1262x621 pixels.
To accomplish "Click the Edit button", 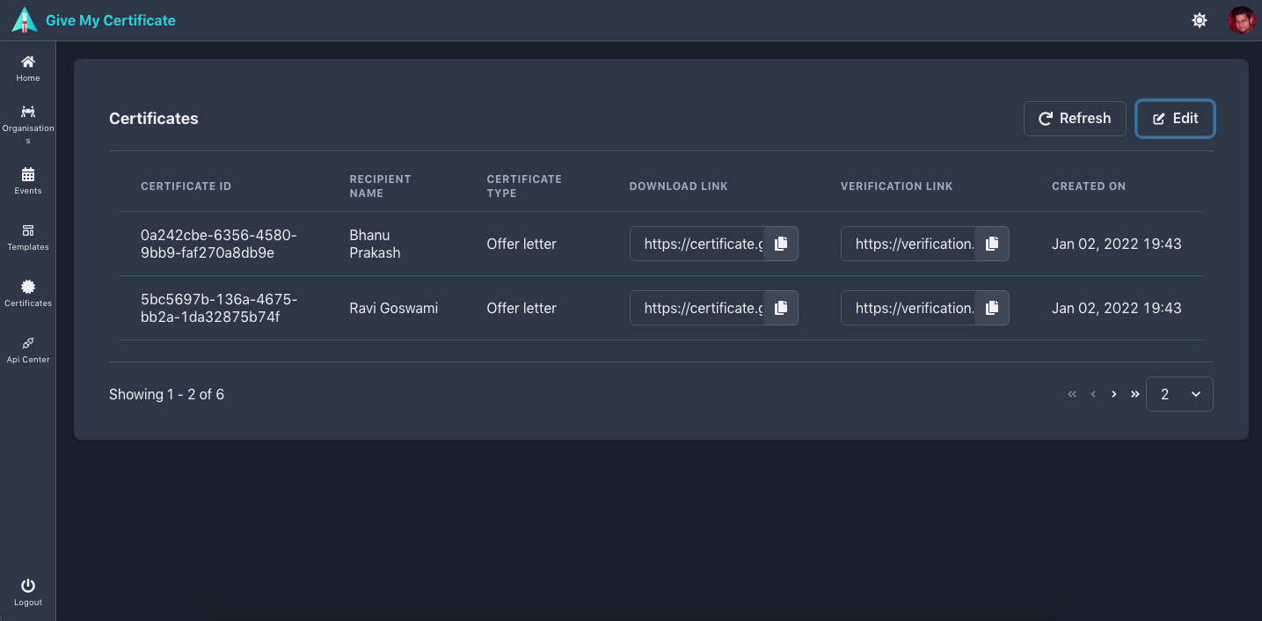I will coord(1175,118).
